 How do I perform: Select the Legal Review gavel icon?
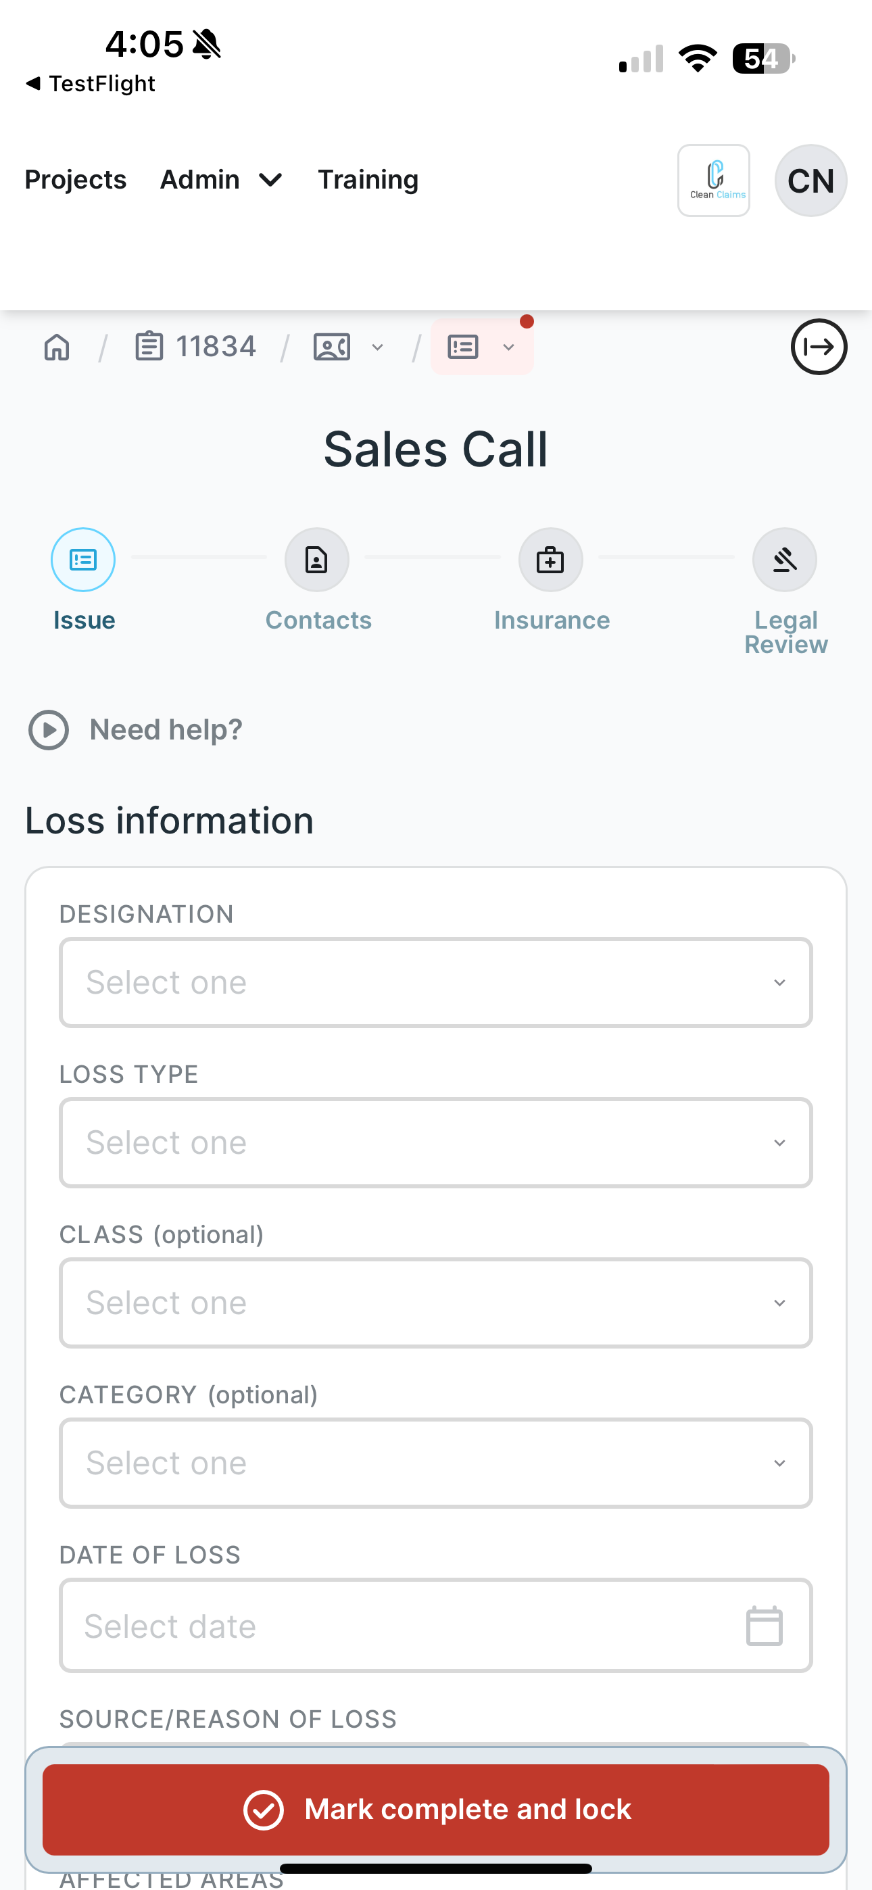[785, 560]
